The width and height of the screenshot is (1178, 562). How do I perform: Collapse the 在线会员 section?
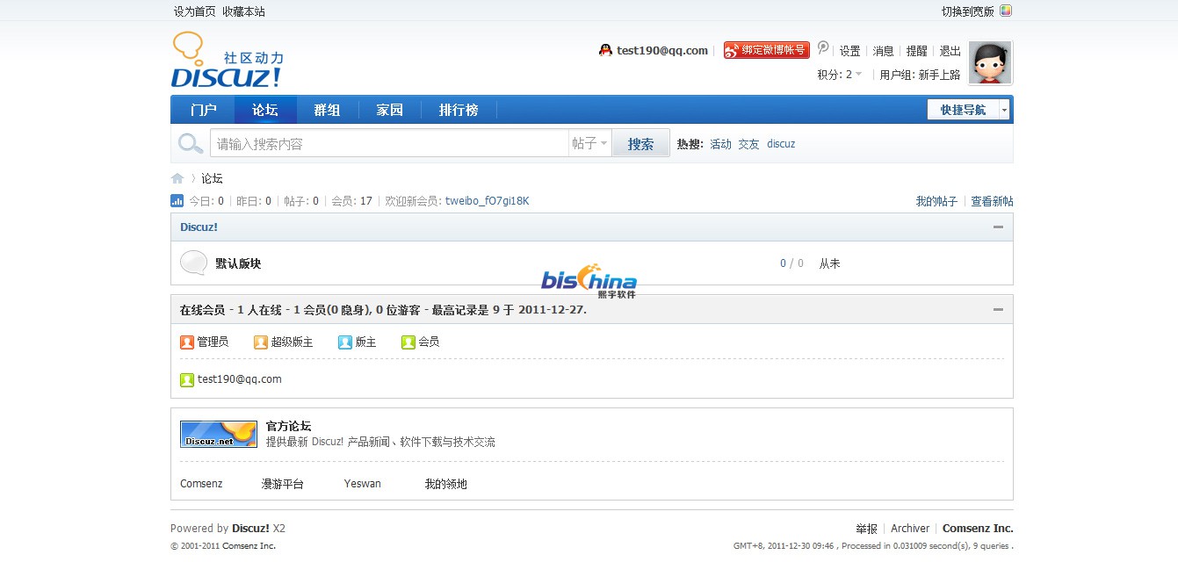click(x=998, y=309)
